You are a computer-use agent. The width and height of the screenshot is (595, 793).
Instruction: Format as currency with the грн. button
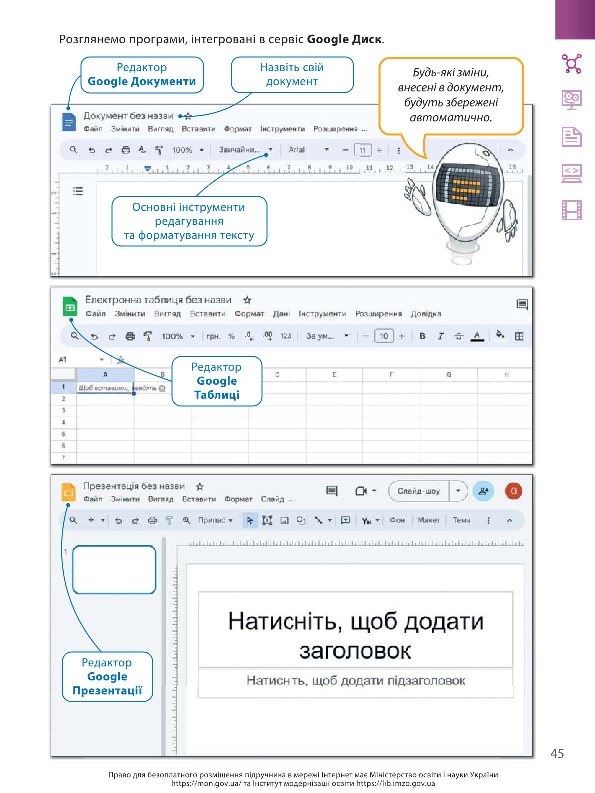(x=213, y=336)
